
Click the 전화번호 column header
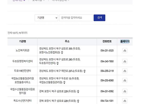107,41
